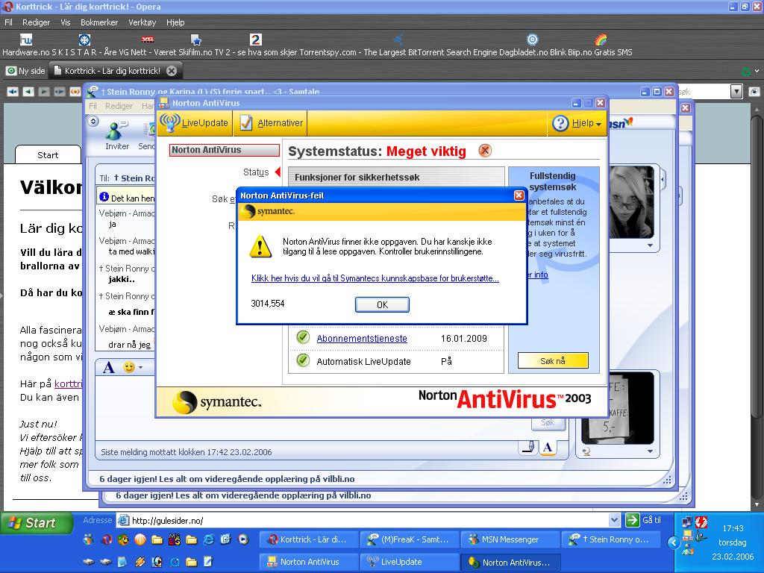Open Skifilm.no bookmark icon
764x573 pixels.
(196, 40)
